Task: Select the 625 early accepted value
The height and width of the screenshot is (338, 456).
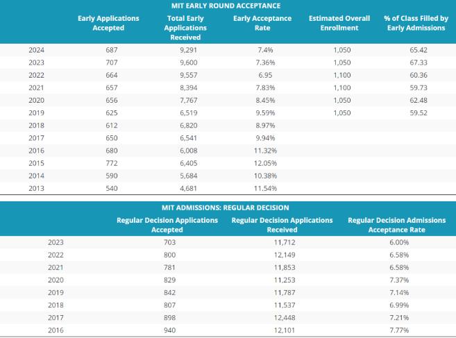Action: tap(112, 113)
